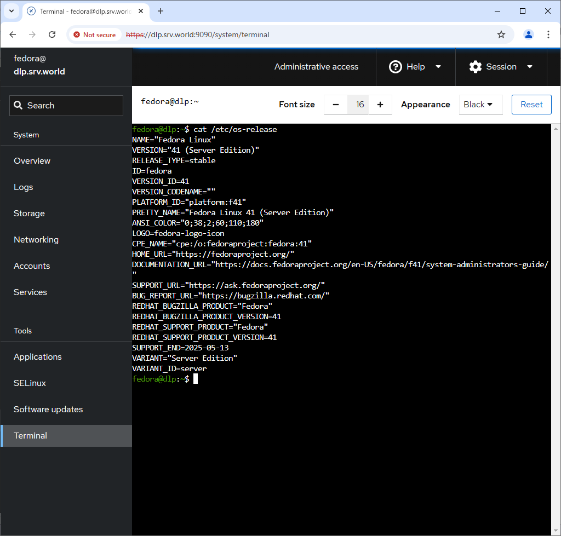Open the Accounts page
This screenshot has width=561, height=536.
click(x=66, y=266)
